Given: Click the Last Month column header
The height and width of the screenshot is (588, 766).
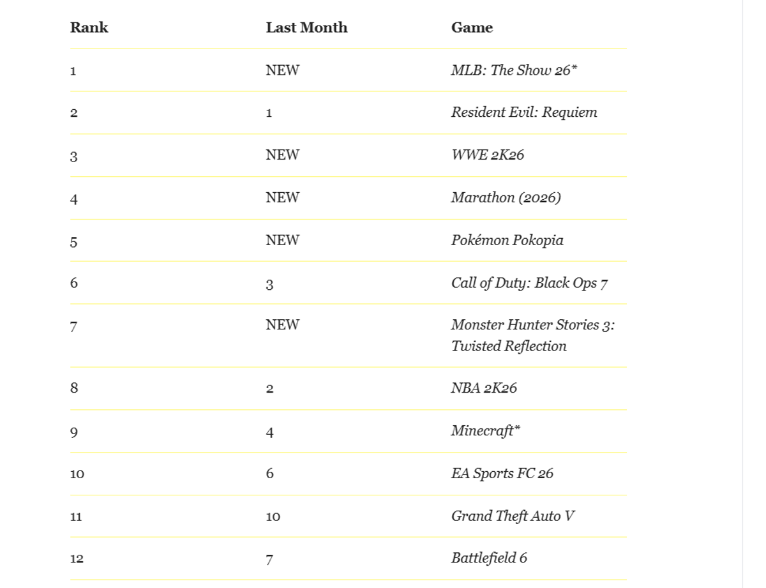Looking at the screenshot, I should pos(306,27).
